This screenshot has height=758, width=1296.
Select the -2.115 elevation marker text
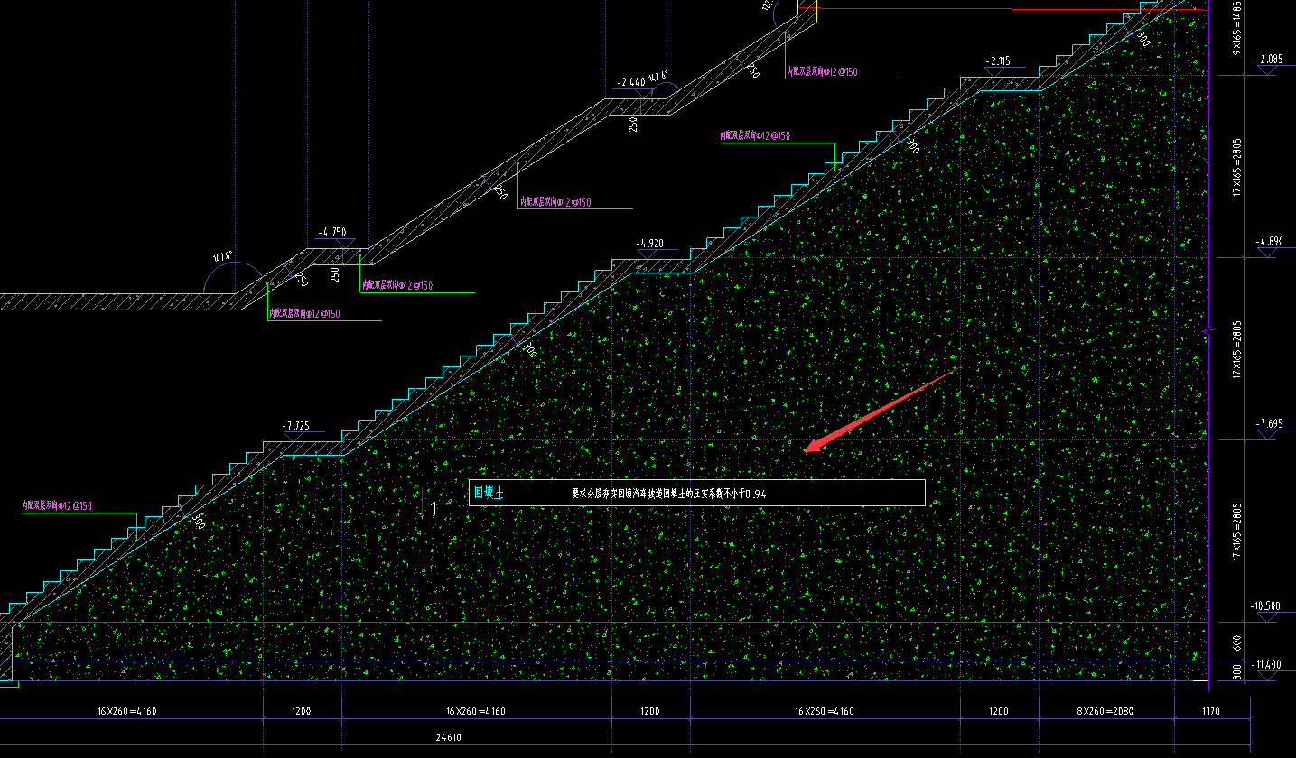coord(998,61)
